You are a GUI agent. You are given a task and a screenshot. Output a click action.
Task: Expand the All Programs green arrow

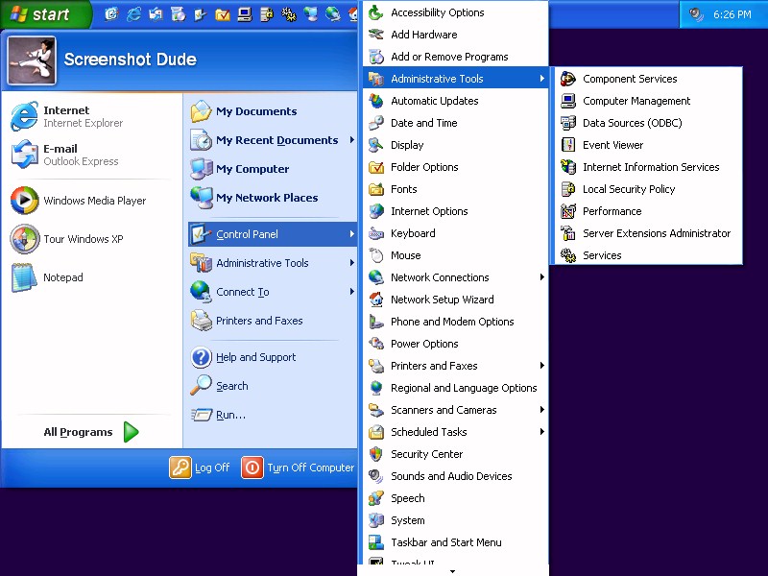131,432
